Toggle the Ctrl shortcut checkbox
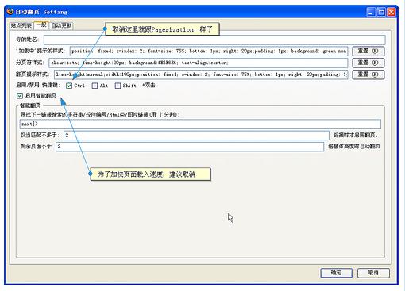 pos(69,86)
